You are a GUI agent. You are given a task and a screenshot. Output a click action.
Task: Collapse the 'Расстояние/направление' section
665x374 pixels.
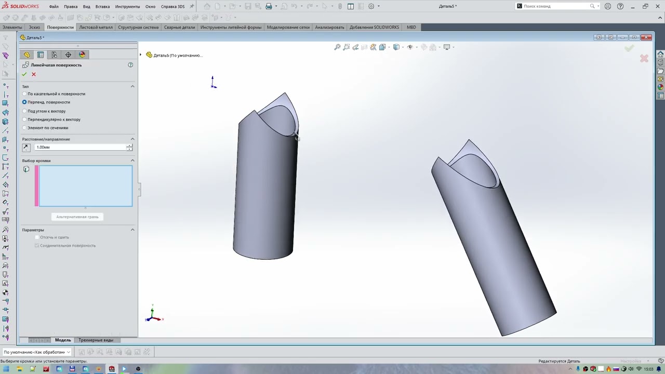(x=132, y=139)
